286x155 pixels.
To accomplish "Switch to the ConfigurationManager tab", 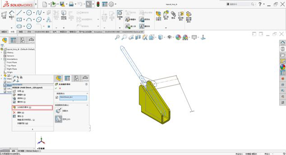I will pyautogui.click(x=23, y=40).
